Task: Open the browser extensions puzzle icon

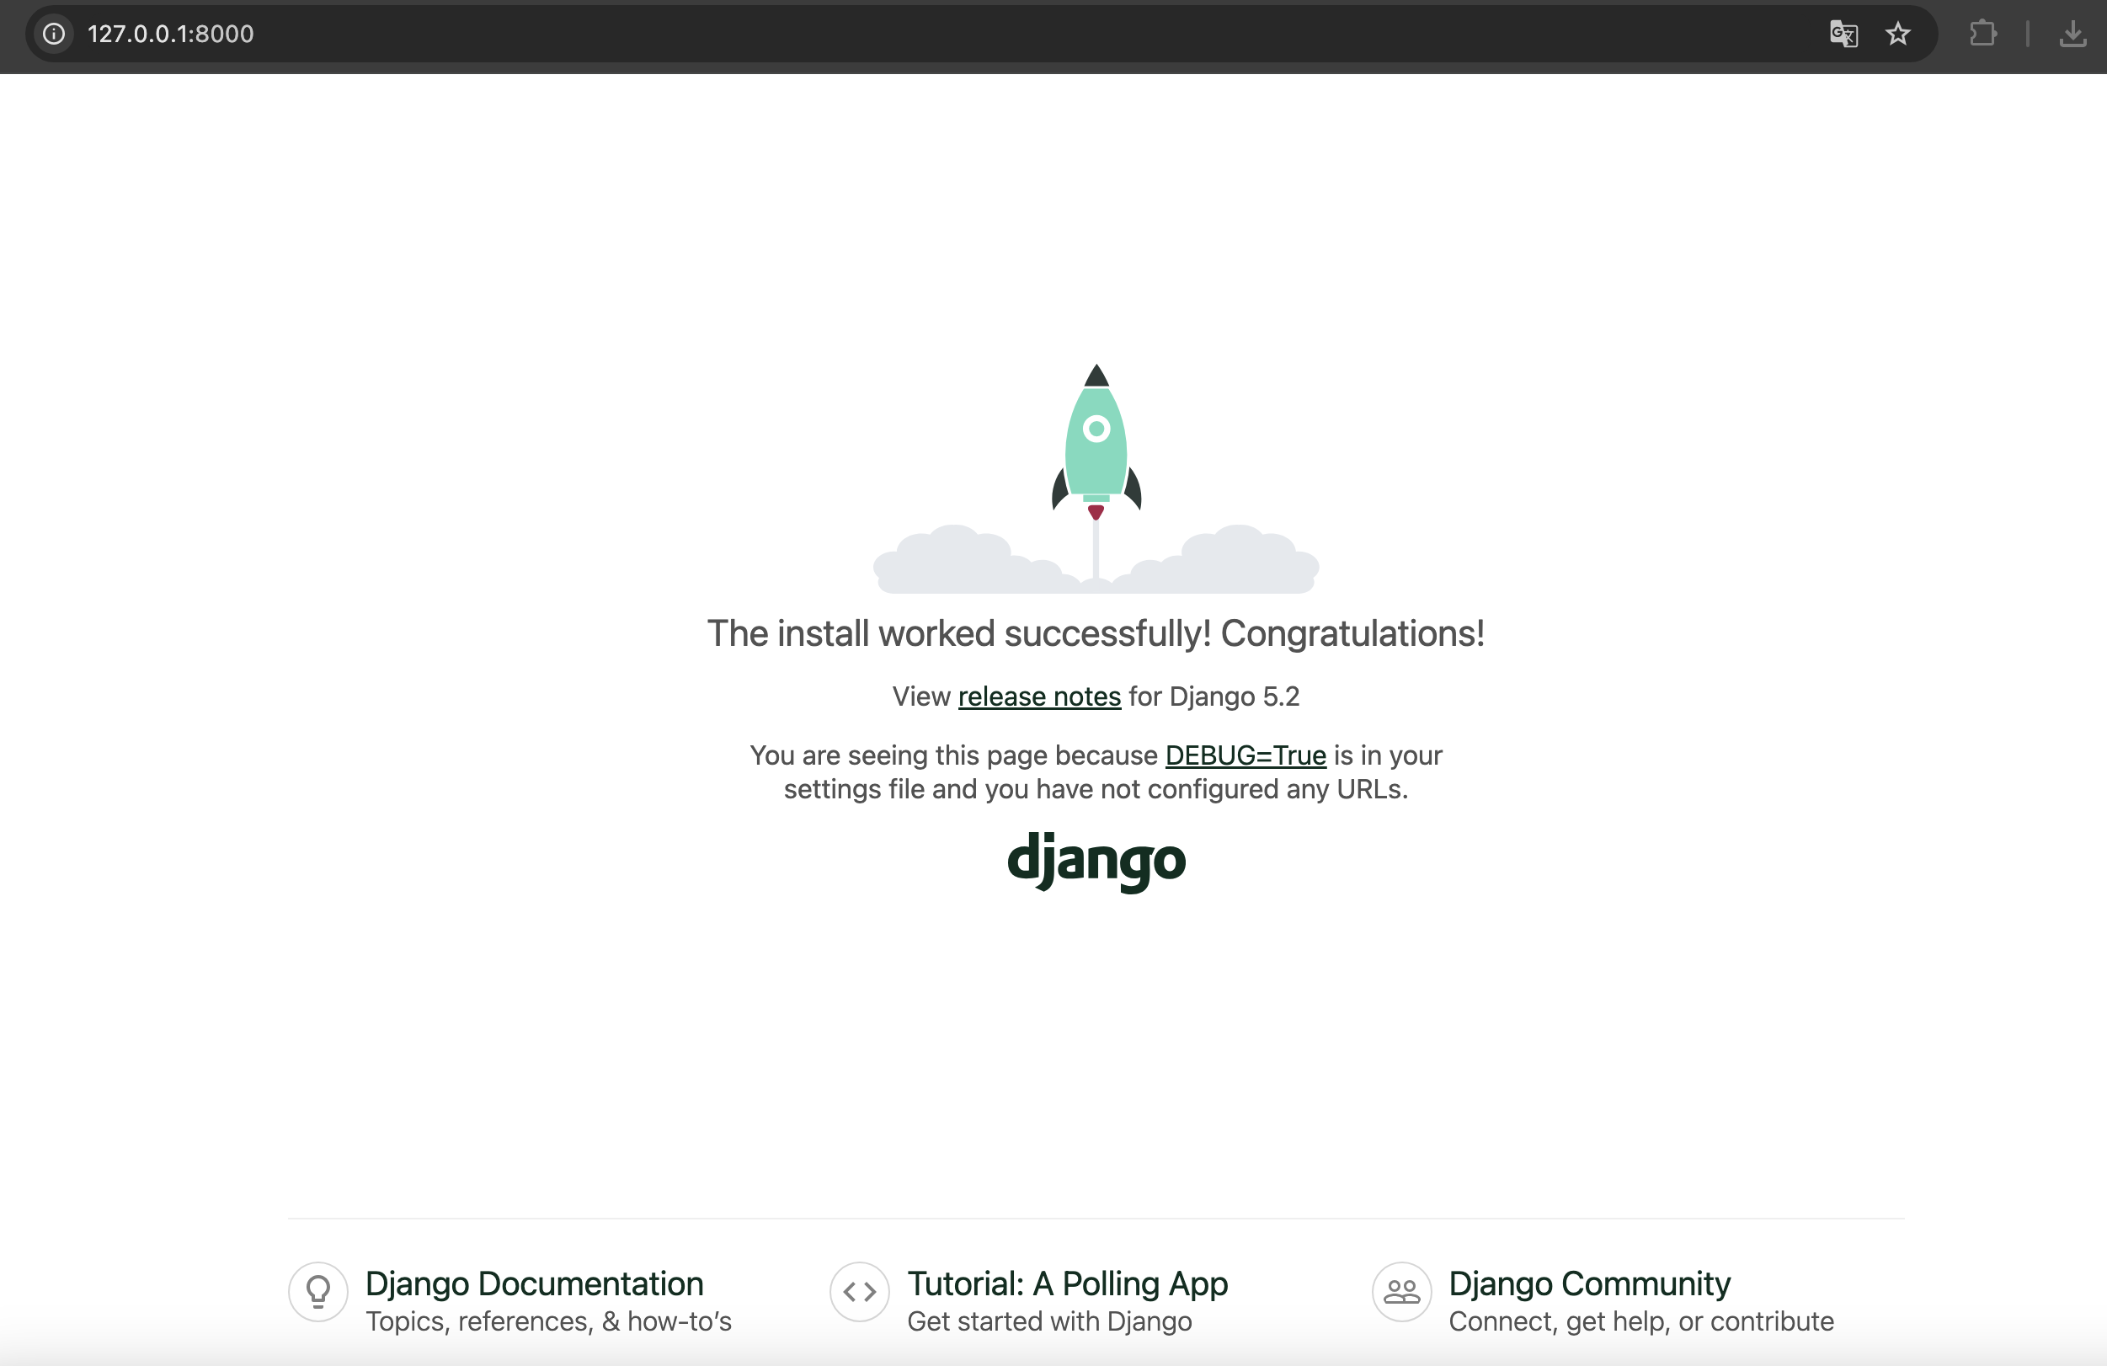Action: 1982,34
